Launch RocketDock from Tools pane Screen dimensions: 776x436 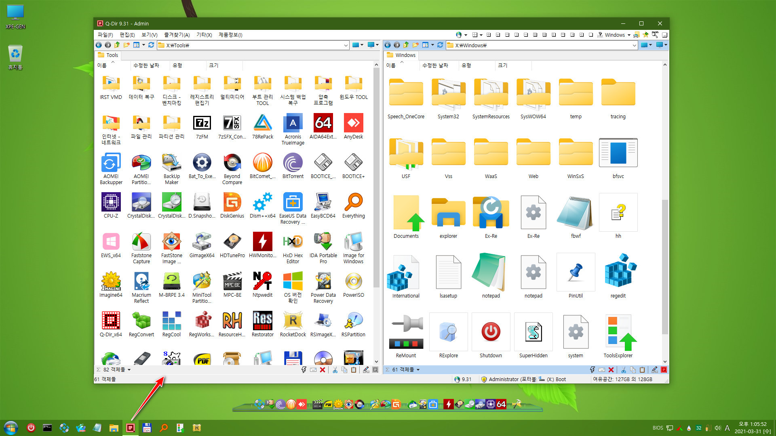pyautogui.click(x=293, y=325)
